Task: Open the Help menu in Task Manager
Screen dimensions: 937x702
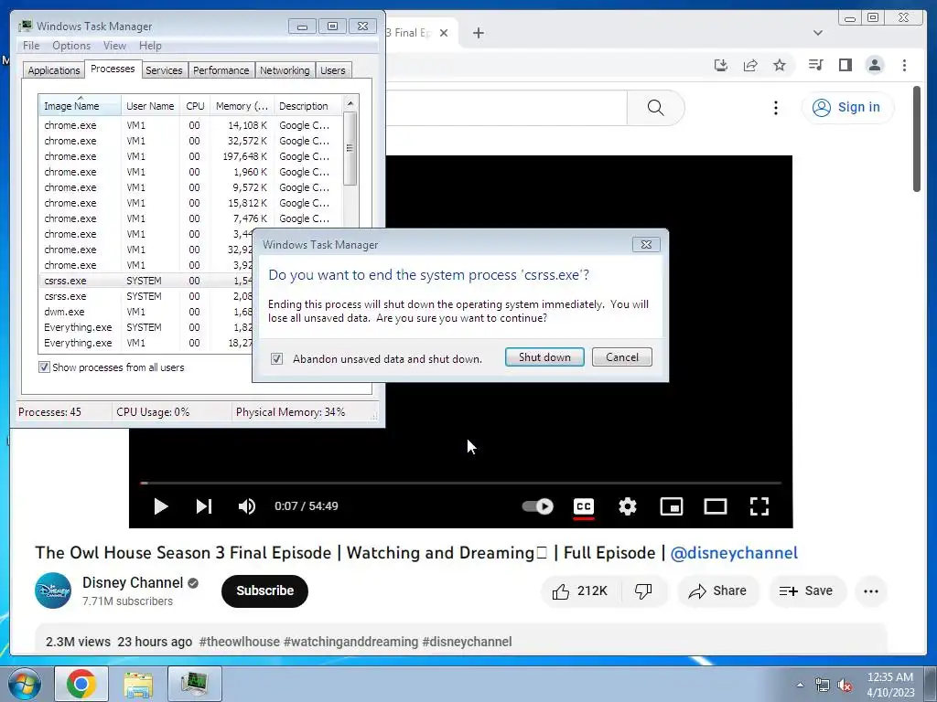Action: pyautogui.click(x=150, y=46)
